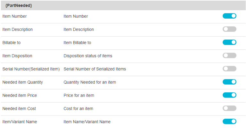Select the Item Description field label
The image size is (246, 128).
pos(17,30)
